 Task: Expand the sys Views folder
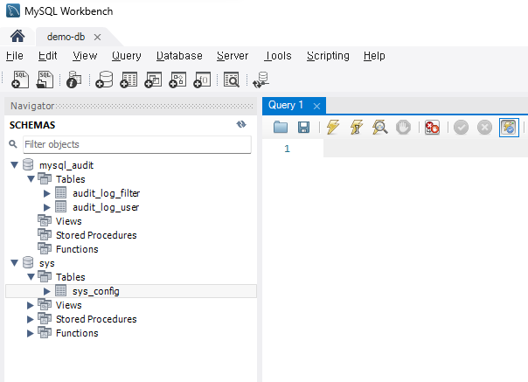[31, 305]
